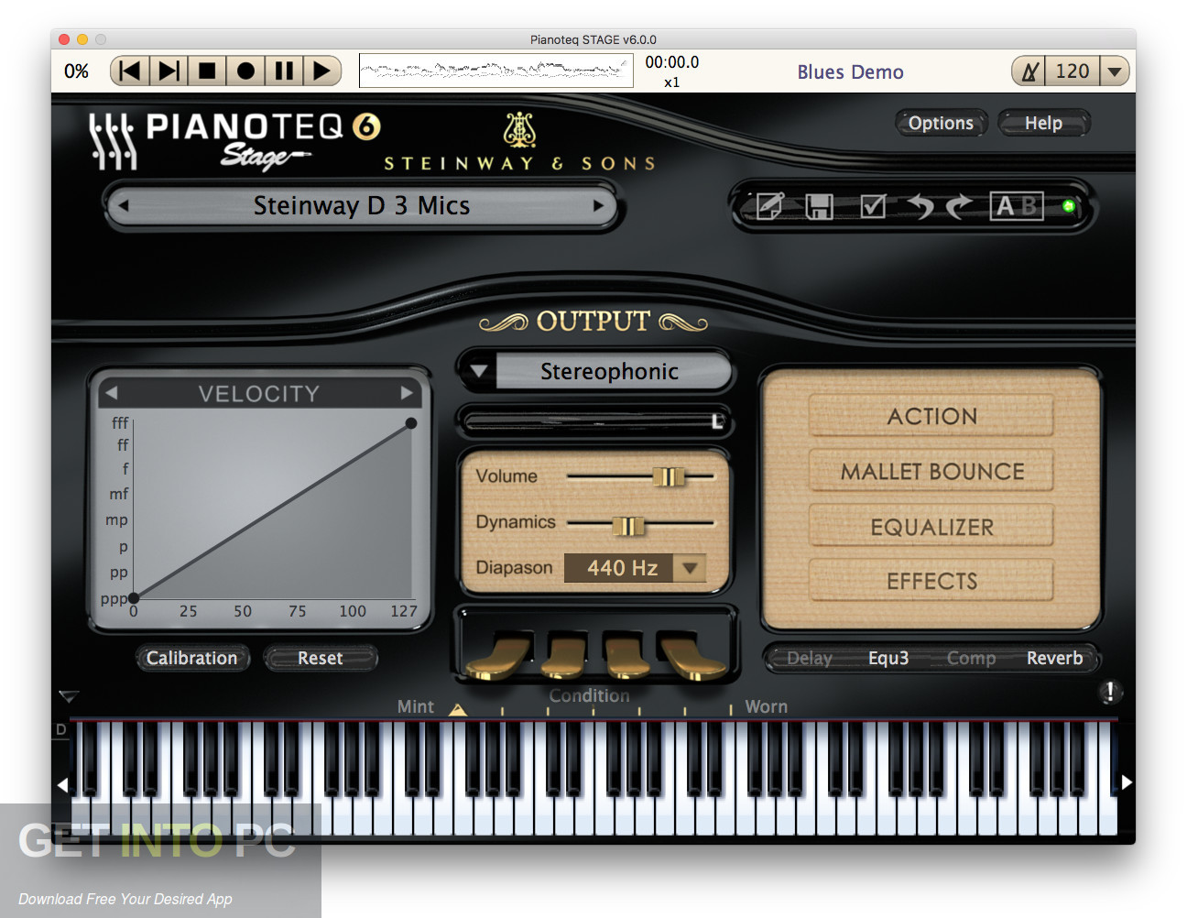Click the third piano pedal
Image resolution: width=1187 pixels, height=918 pixels.
[627, 656]
